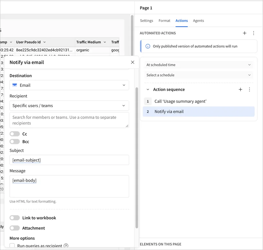Click the recipients search field

pyautogui.click(x=69, y=120)
